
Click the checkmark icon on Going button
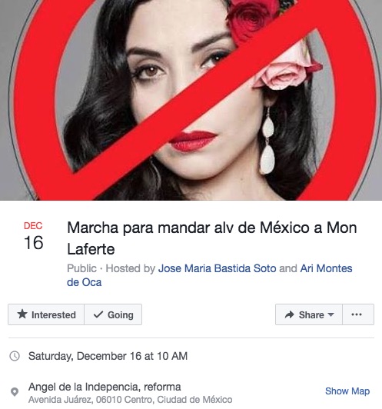pyautogui.click(x=98, y=314)
